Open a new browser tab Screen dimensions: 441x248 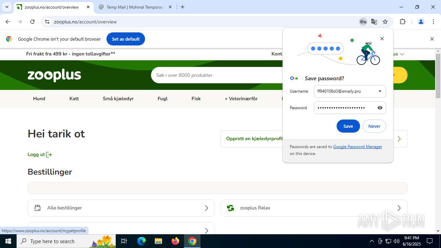coord(183,7)
